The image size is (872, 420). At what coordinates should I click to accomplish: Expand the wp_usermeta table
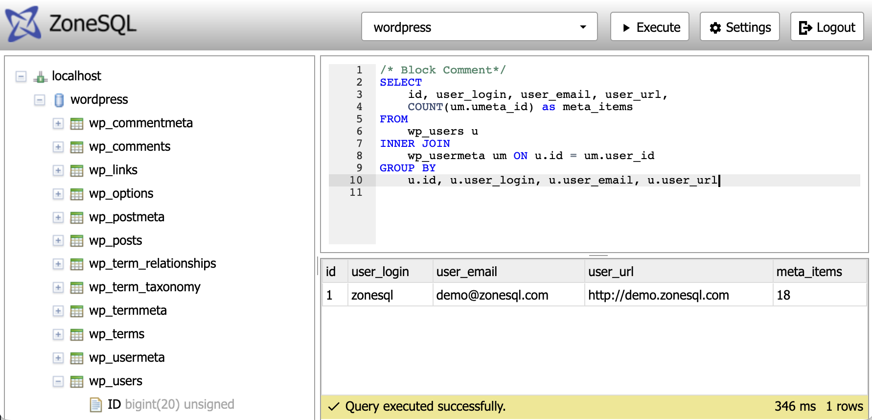coord(58,358)
